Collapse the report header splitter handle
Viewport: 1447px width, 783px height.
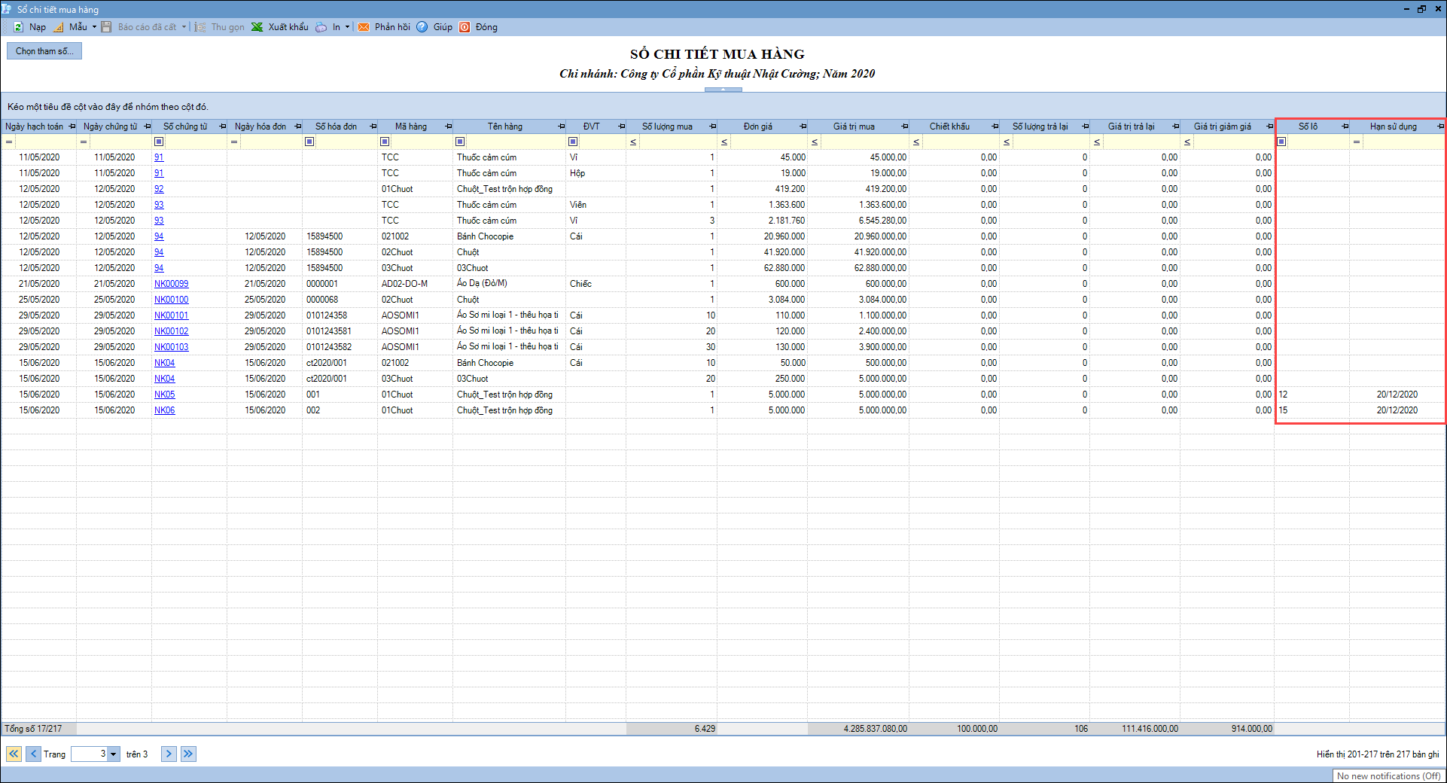723,90
